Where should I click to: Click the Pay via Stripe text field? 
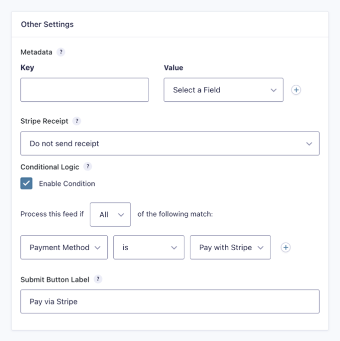coord(170,301)
